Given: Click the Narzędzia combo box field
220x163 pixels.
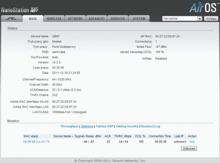Looking at the screenshot, I should (182, 19).
